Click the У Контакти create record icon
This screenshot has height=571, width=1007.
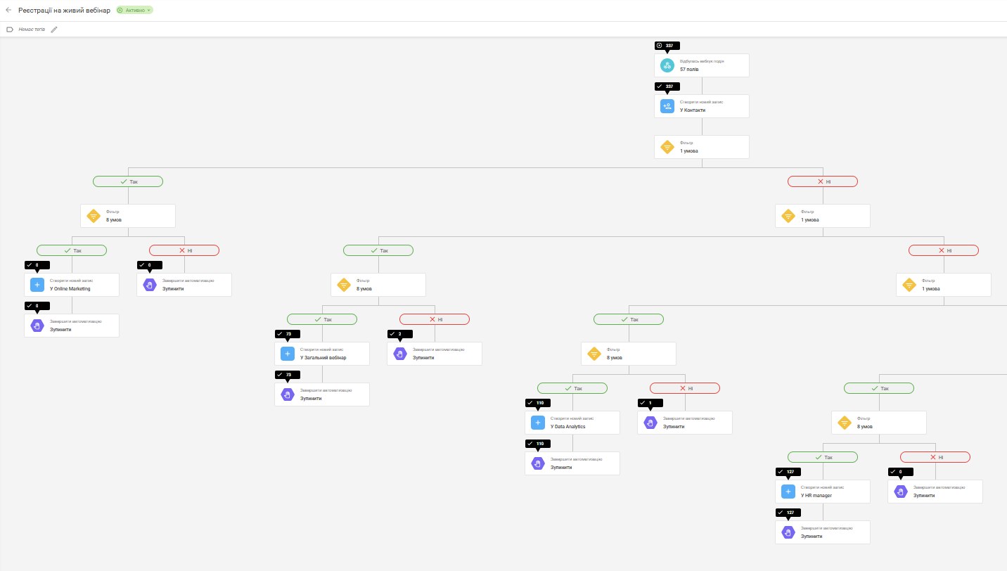tap(667, 106)
